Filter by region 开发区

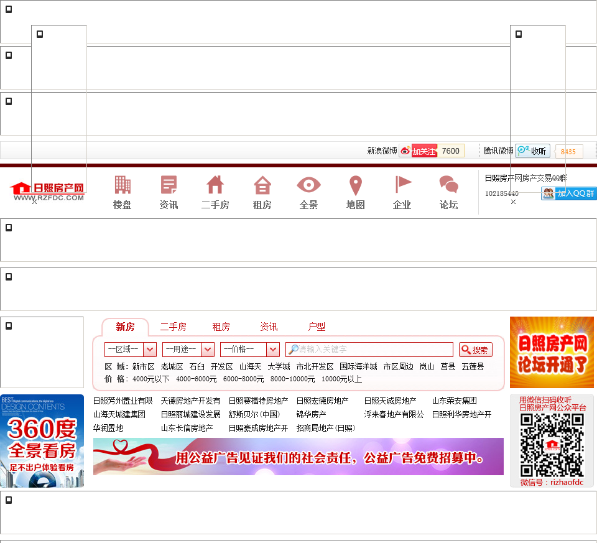pos(222,367)
